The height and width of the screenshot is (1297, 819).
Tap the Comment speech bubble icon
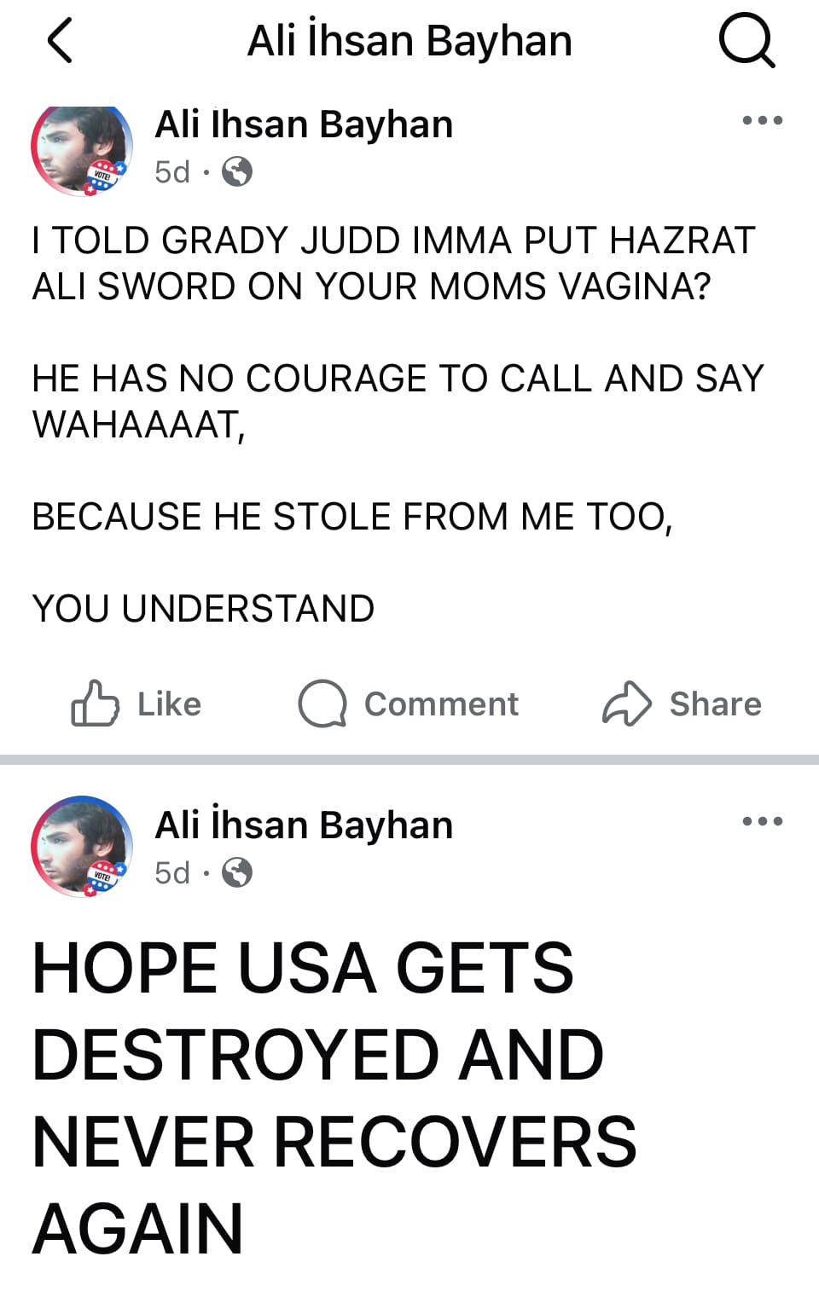[322, 704]
